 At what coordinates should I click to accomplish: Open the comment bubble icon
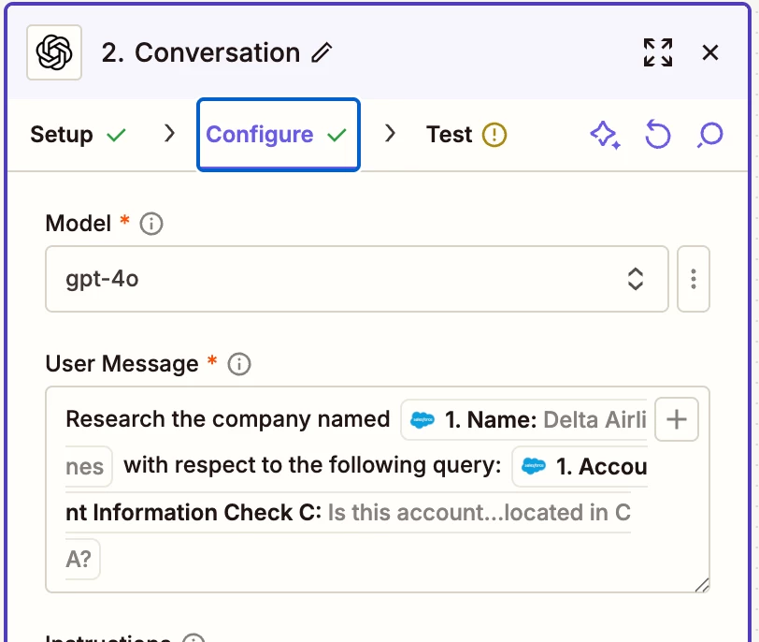coord(710,136)
